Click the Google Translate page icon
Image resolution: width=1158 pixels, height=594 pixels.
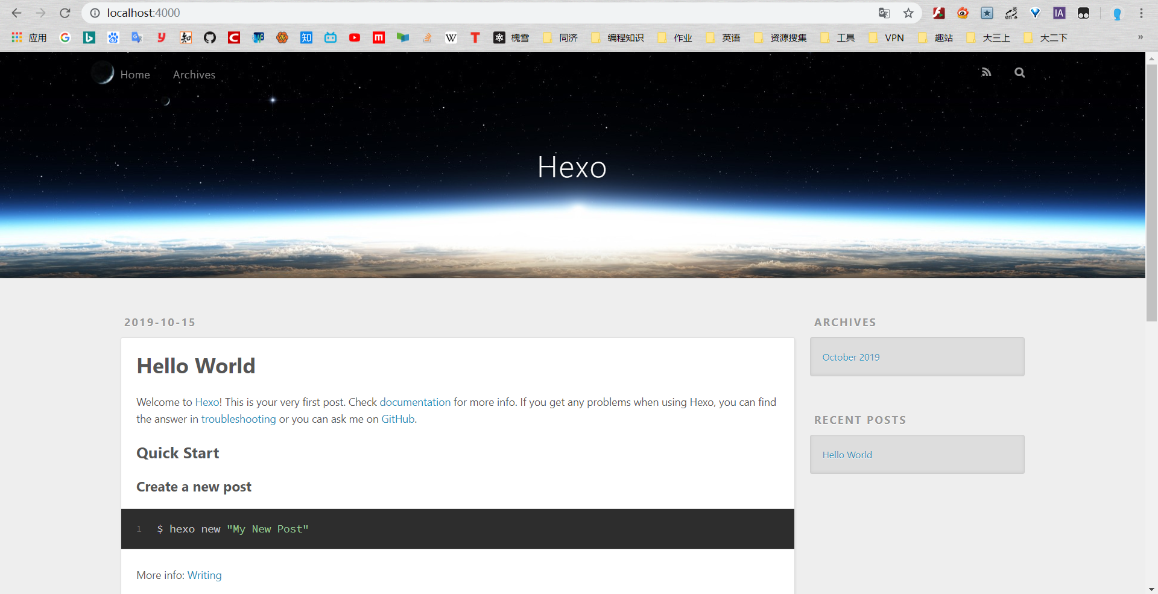[x=884, y=13]
